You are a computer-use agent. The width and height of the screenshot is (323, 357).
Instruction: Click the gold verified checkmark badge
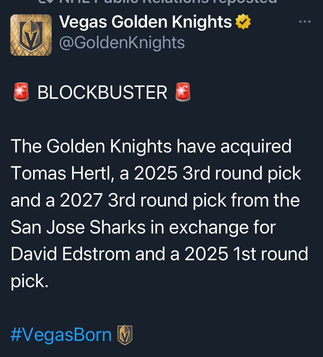pos(243,22)
